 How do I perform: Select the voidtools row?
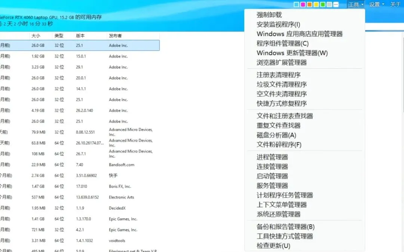80,240
